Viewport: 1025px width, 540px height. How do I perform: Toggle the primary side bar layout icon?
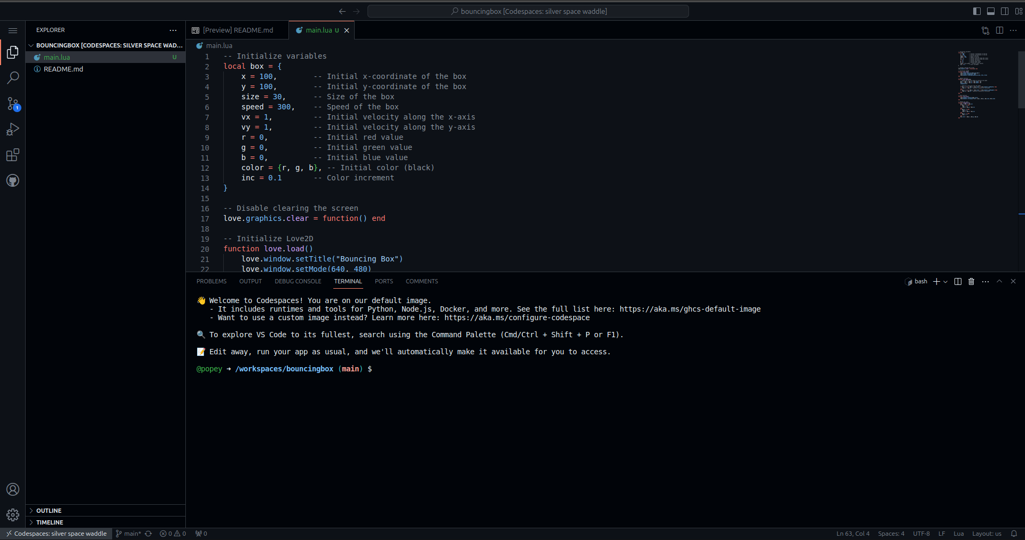[977, 11]
